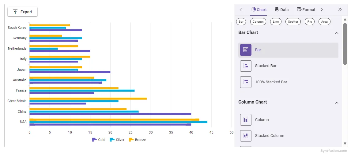Toggle Gold series in legend
Screen dimensions: 351x155
[99, 140]
